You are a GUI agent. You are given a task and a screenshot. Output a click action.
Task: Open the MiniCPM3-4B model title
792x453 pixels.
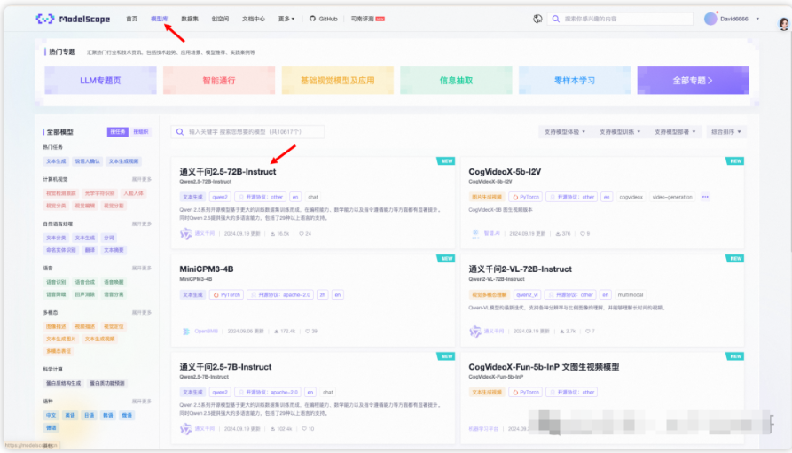coord(206,269)
